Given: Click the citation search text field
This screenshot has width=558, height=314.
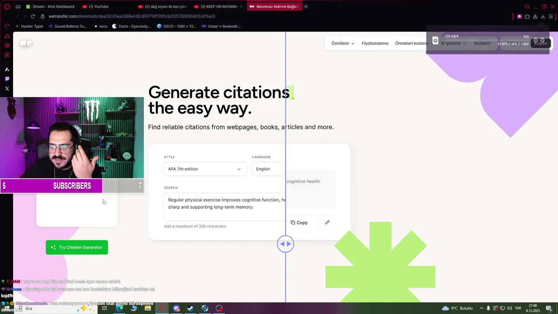Looking at the screenshot, I should click(225, 207).
